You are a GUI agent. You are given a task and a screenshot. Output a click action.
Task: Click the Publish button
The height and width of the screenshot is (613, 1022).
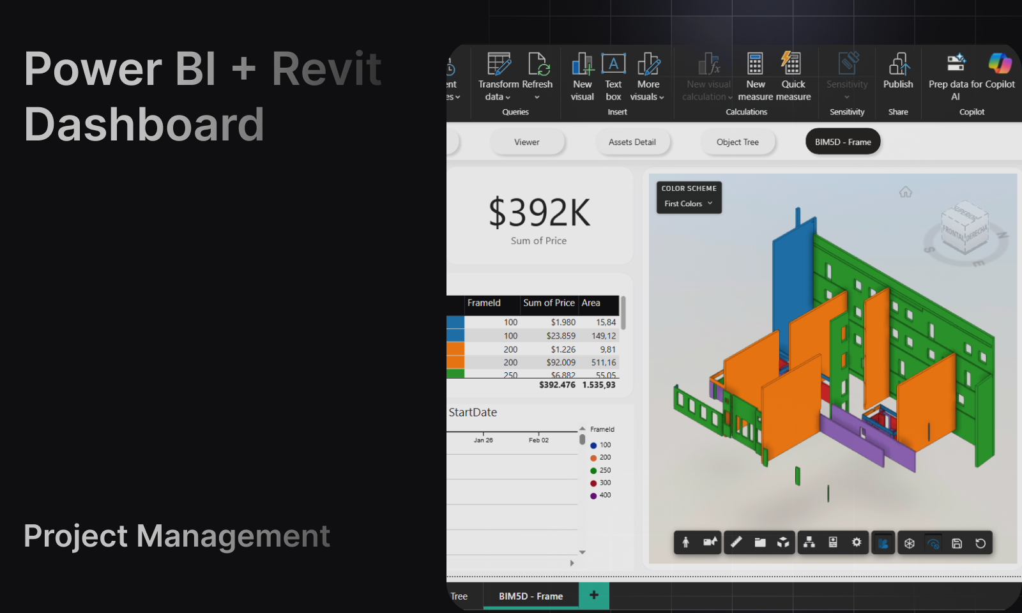pos(898,73)
